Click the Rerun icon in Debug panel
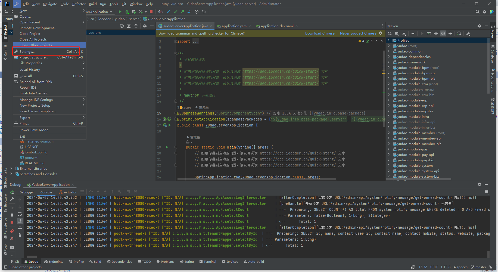The height and width of the screenshot is (272, 498). point(12,192)
